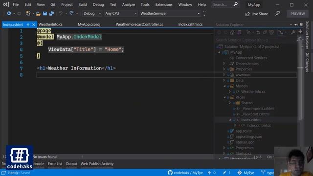
Task: Close the Index.cshtml tab
Action: [x=34, y=24]
